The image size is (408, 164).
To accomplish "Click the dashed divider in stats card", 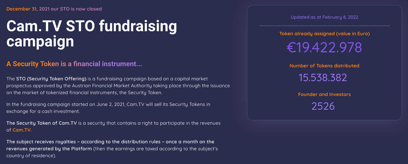I will pyautogui.click(x=324, y=26).
